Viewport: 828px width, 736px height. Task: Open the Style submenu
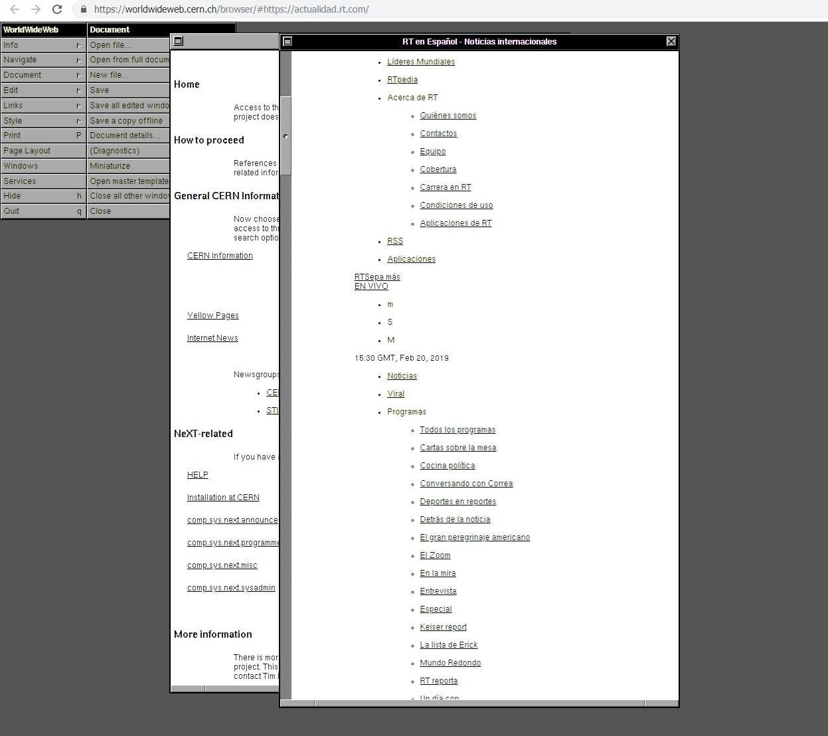coord(42,121)
